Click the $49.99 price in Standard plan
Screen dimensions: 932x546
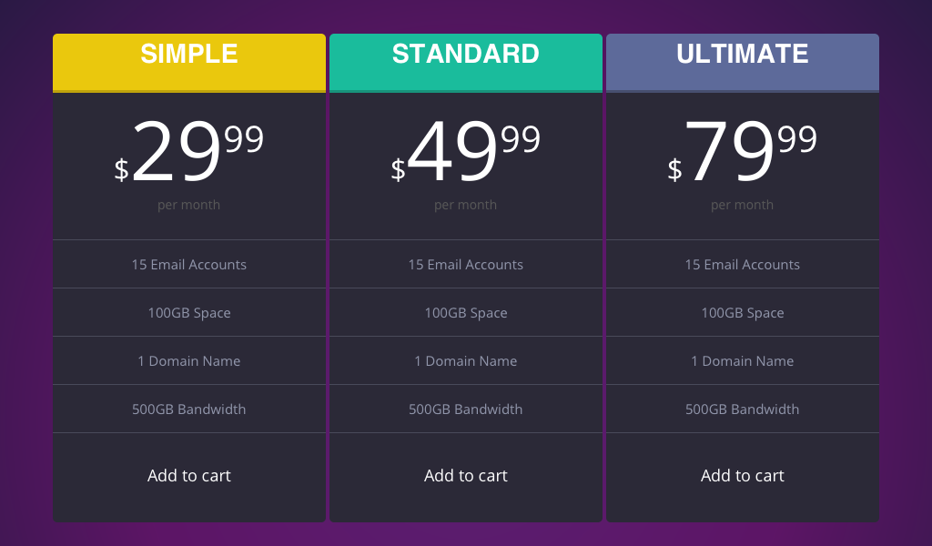pos(465,151)
